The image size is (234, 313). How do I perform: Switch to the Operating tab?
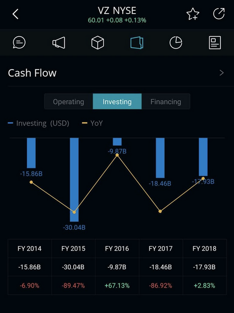69,102
